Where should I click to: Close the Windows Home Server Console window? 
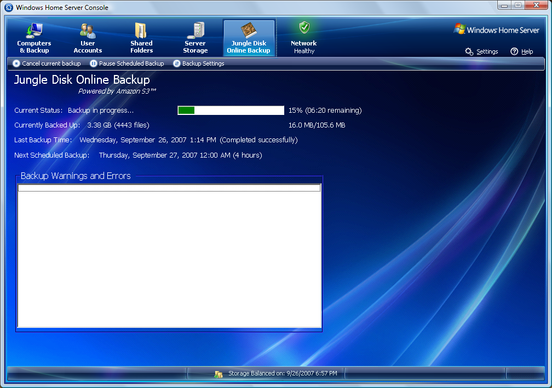(537, 5)
